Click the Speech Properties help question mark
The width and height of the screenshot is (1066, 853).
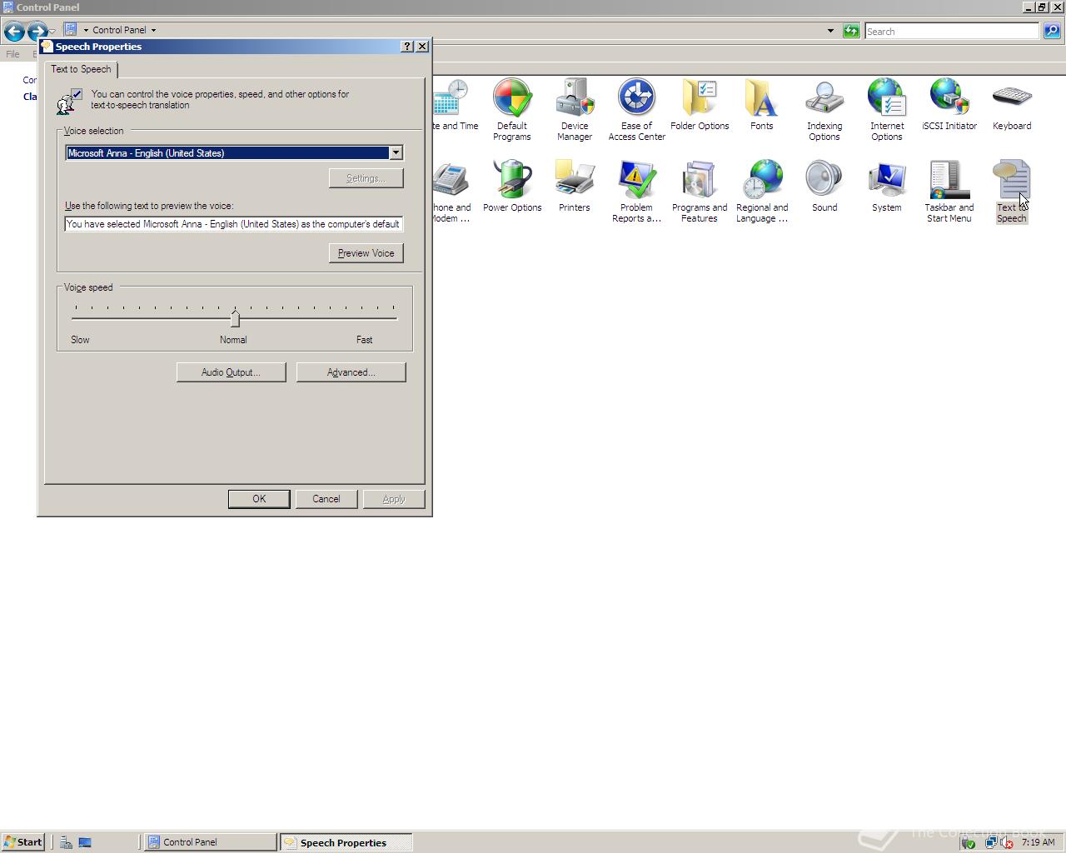(406, 47)
